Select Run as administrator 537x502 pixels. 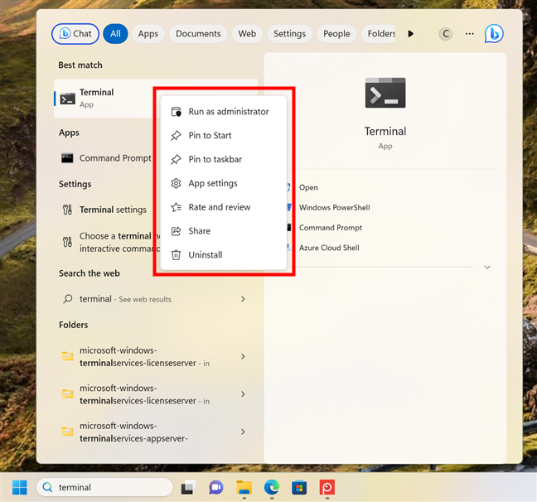(223, 112)
